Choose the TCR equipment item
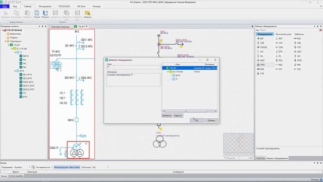The height and width of the screenshot is (182, 323). pyautogui.click(x=297, y=69)
